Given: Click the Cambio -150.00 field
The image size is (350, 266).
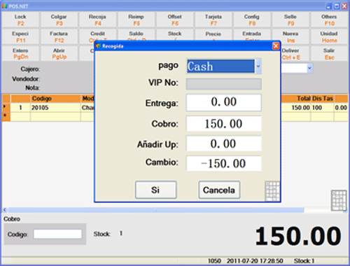Looking at the screenshot, I should click(x=223, y=163).
